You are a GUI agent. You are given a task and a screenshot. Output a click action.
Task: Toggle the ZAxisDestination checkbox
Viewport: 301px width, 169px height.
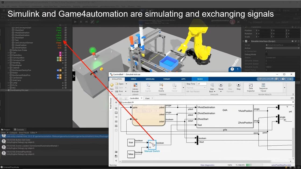click(x=66, y=35)
